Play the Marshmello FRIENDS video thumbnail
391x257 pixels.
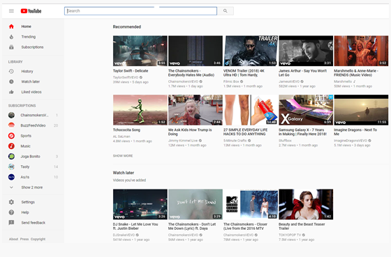point(361,51)
